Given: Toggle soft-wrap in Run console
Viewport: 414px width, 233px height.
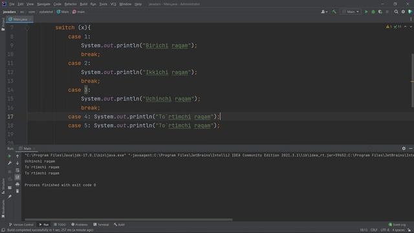Looking at the screenshot, I should pos(17,170).
